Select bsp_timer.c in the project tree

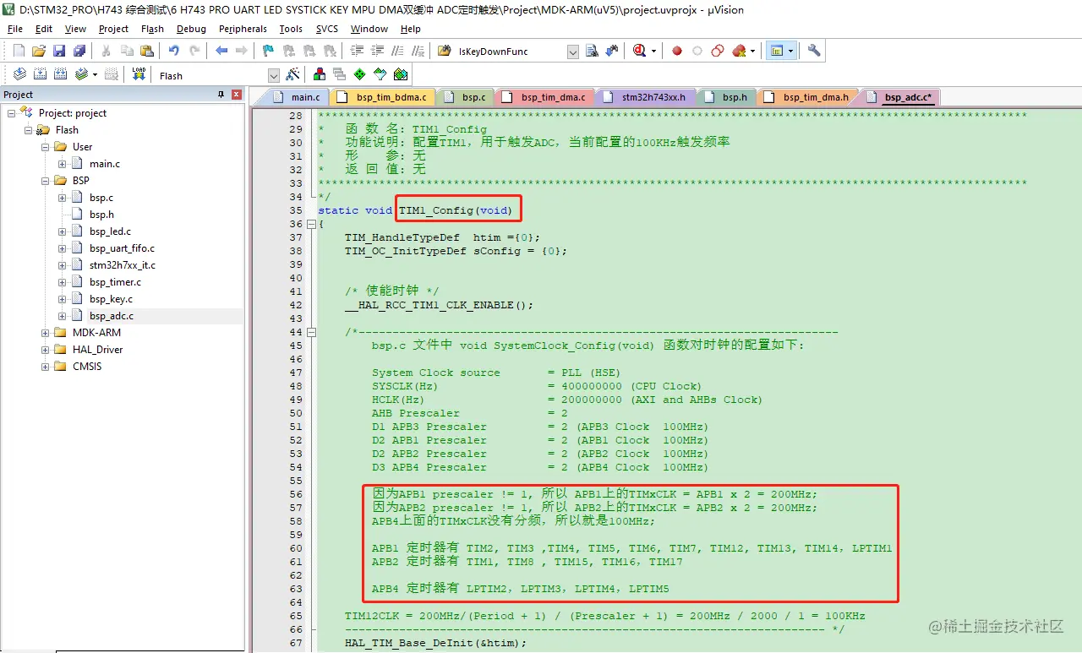(x=115, y=282)
